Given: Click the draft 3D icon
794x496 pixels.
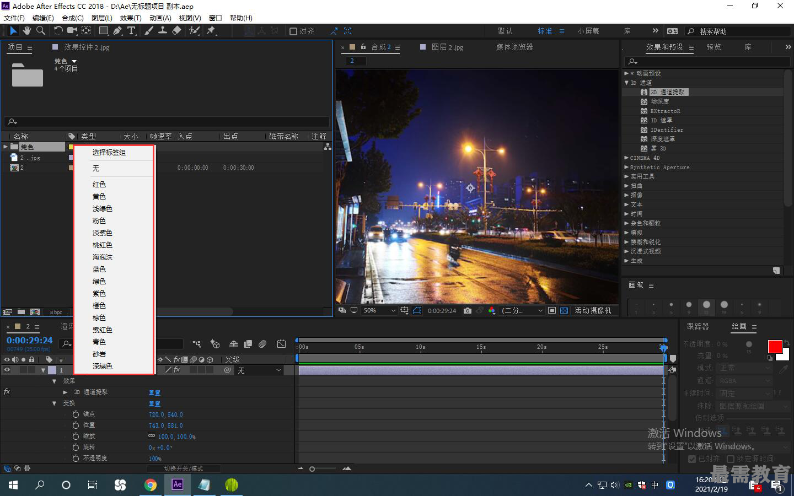Looking at the screenshot, I should pos(215,344).
